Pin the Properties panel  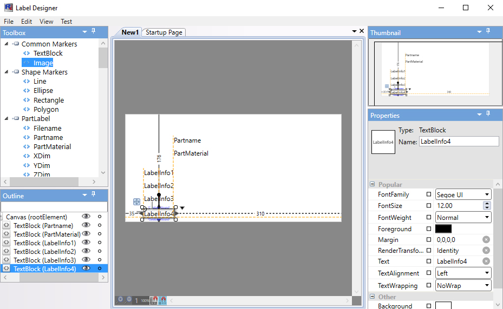click(488, 113)
